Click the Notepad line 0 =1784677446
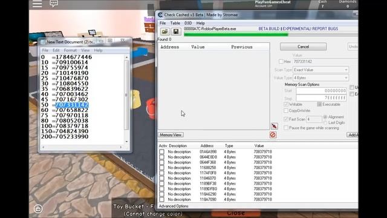Viewport: 387px width, 218px height. 67,57
